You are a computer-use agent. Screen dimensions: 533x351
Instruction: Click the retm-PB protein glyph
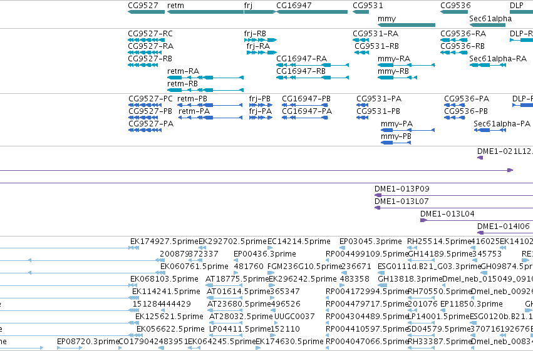point(210,105)
